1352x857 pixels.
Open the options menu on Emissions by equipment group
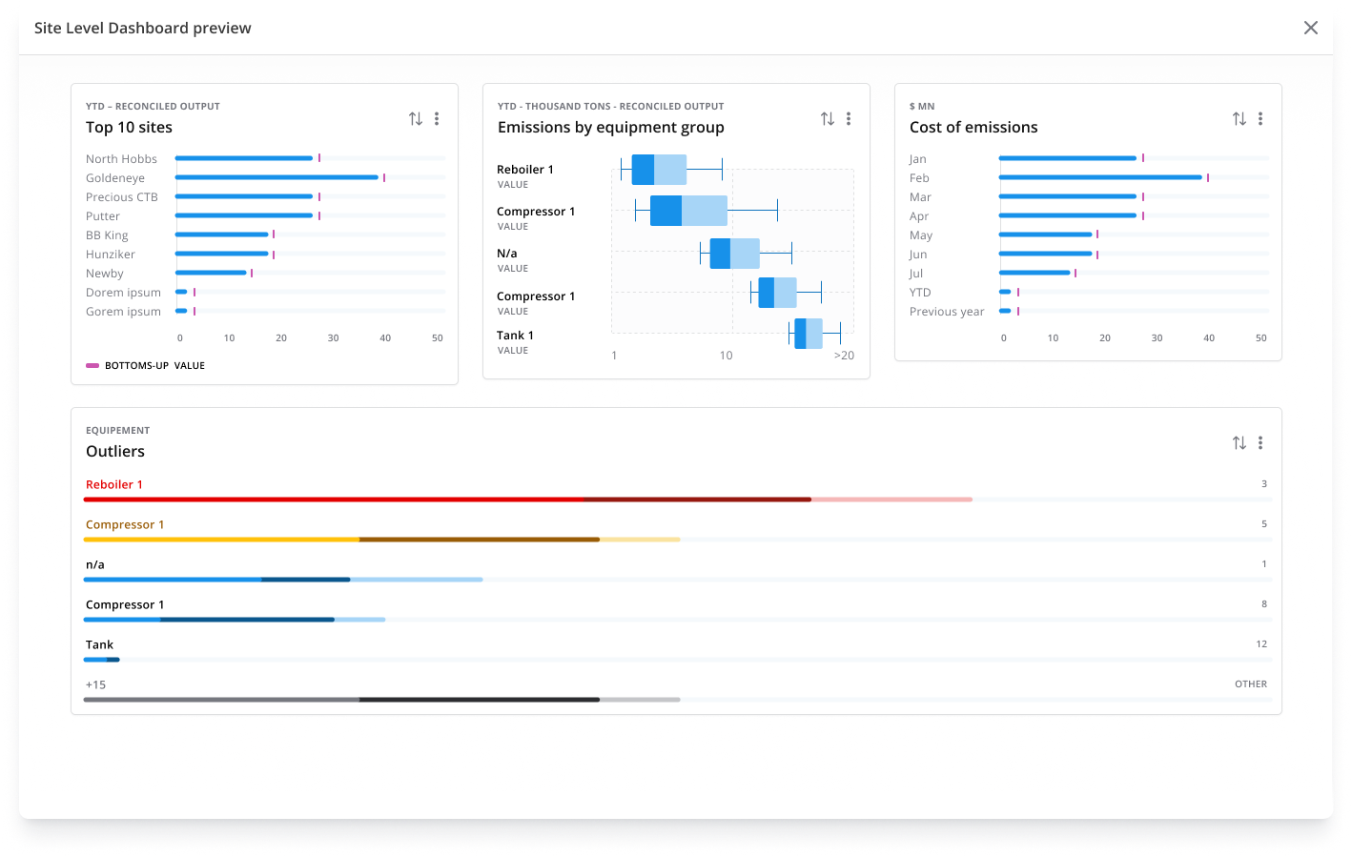click(x=850, y=118)
